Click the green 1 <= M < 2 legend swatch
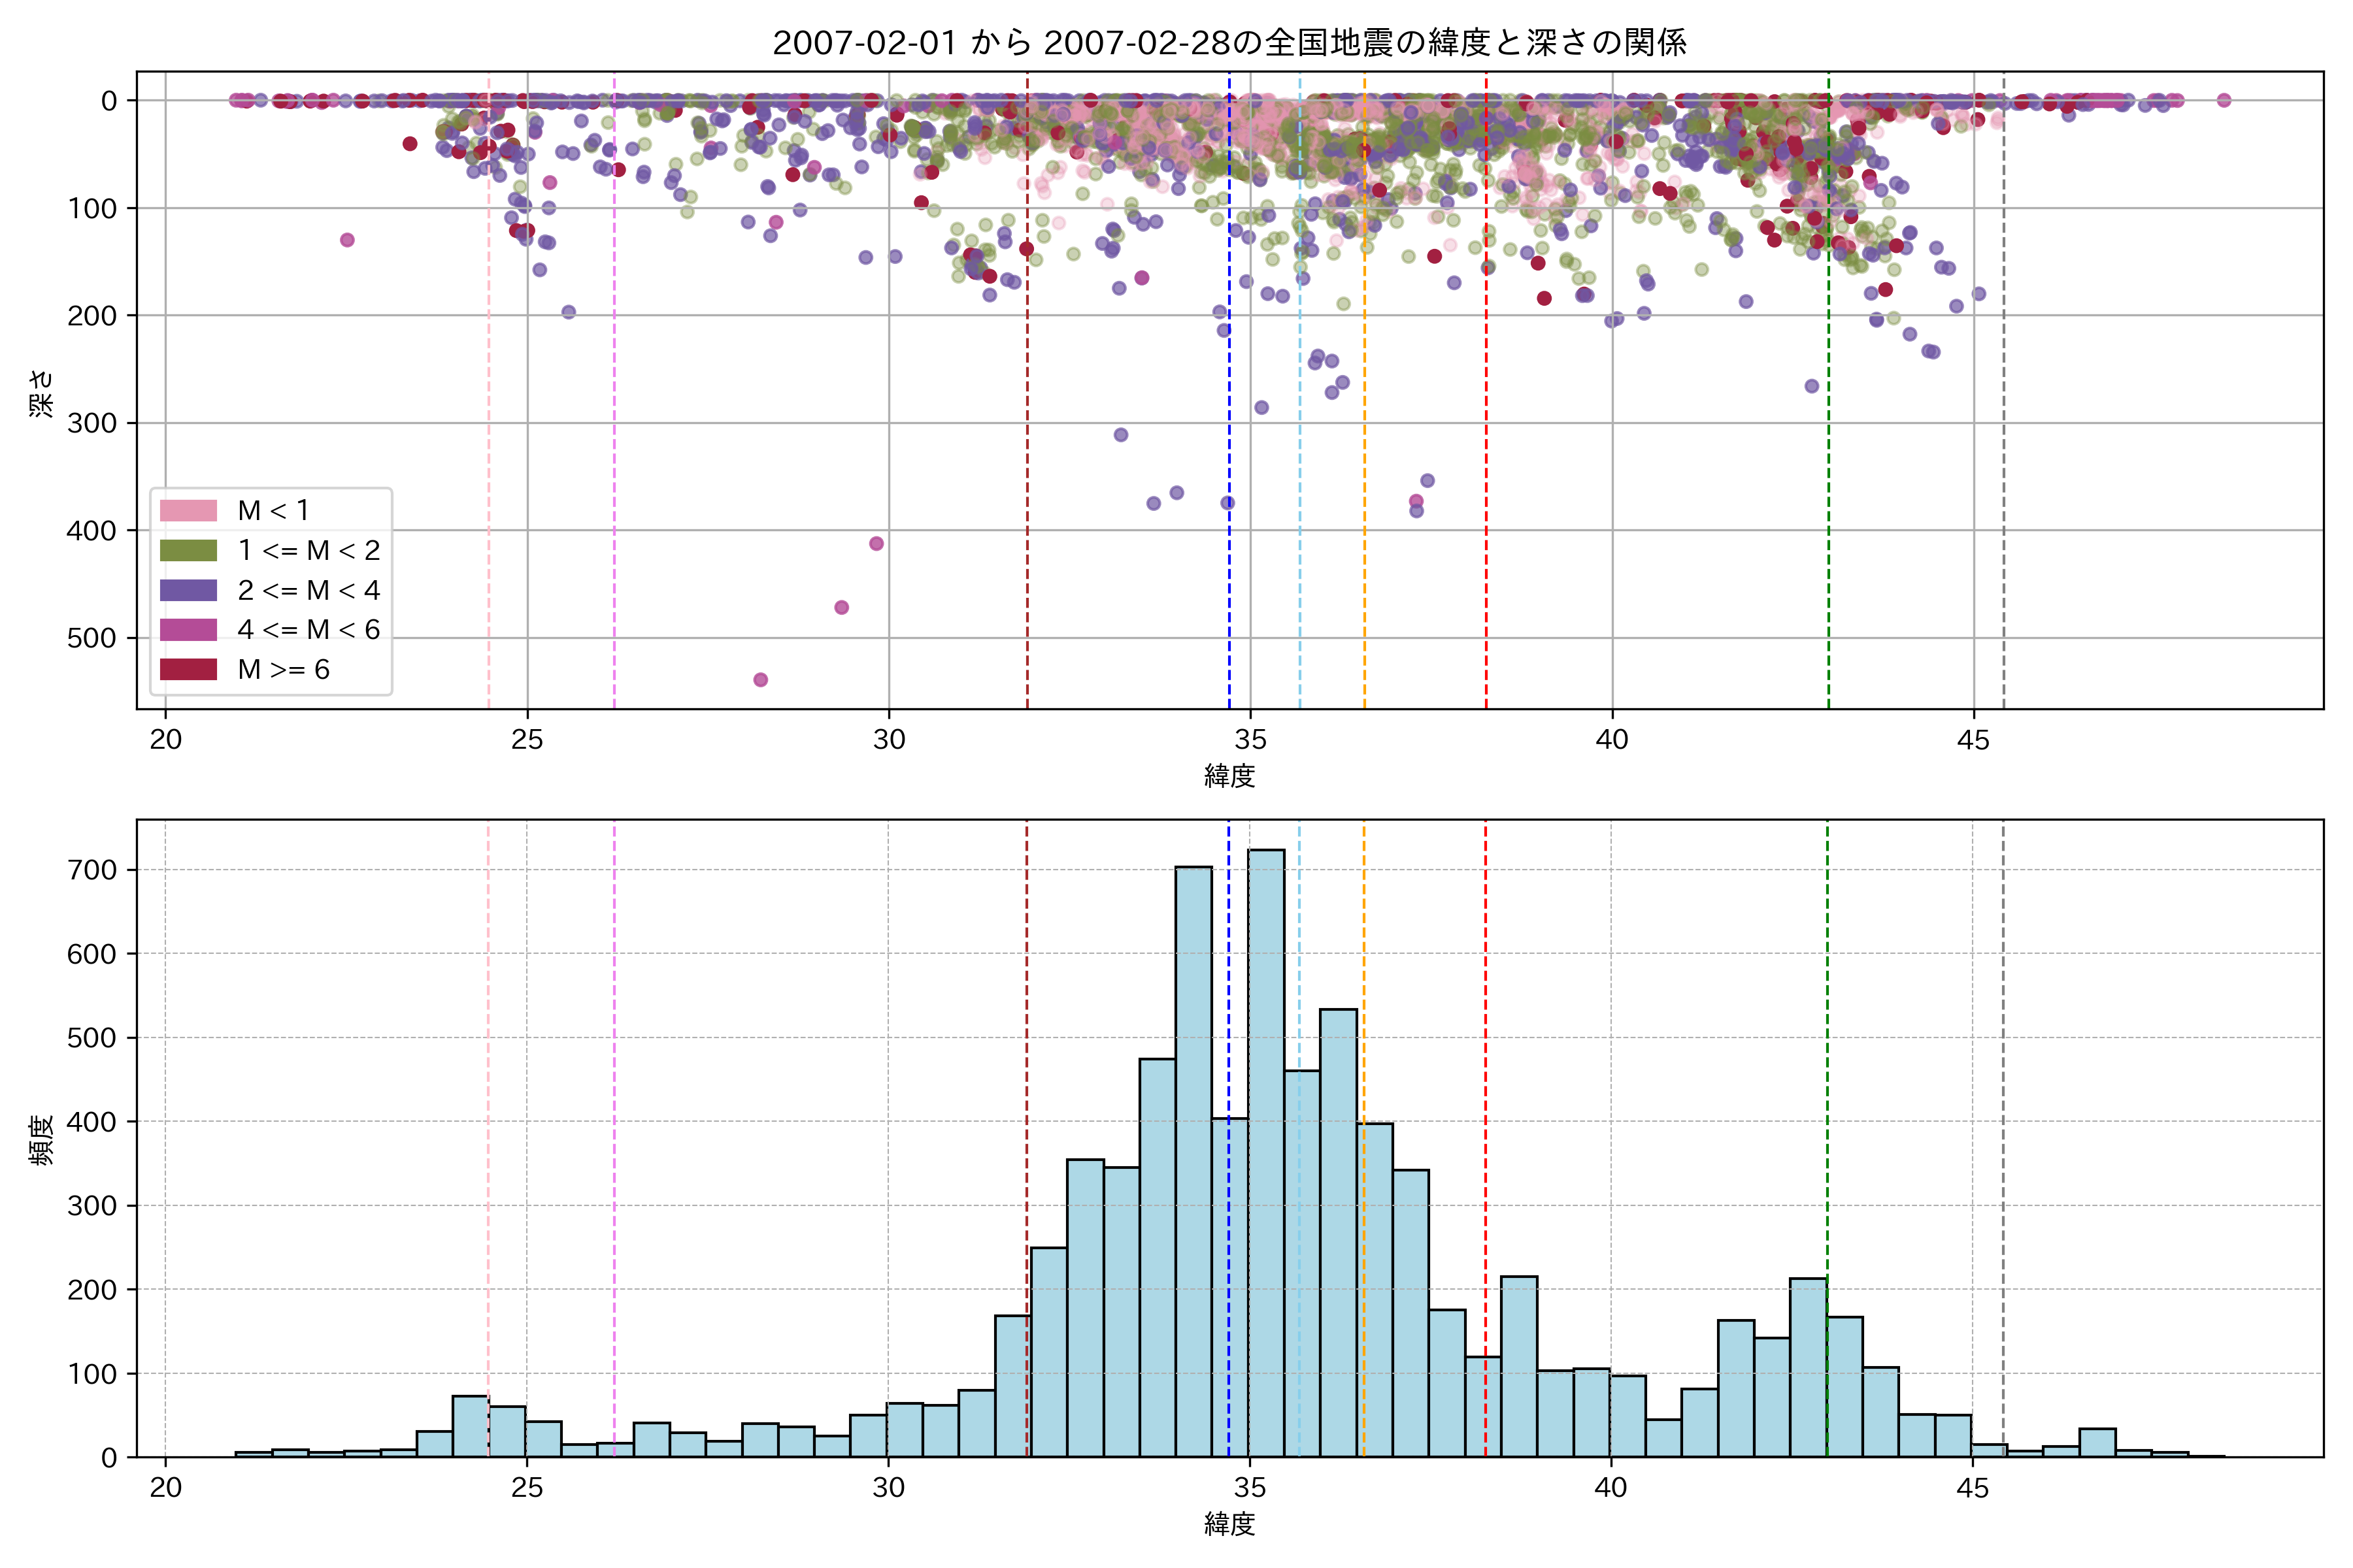The height and width of the screenshot is (1568, 2353). pos(188,550)
